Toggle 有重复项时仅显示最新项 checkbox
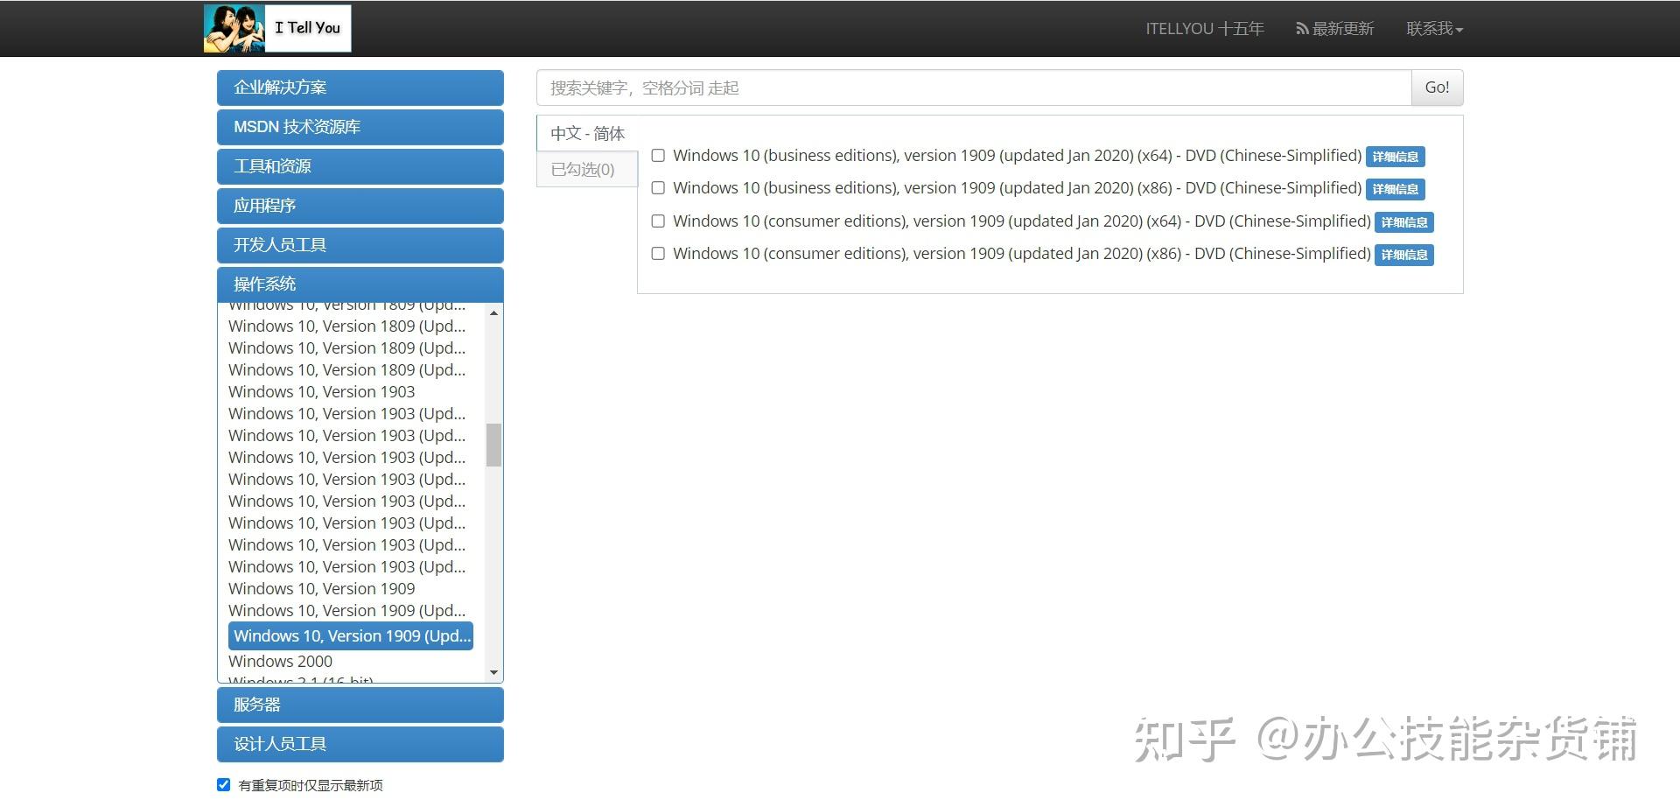The height and width of the screenshot is (807, 1680). tap(224, 783)
